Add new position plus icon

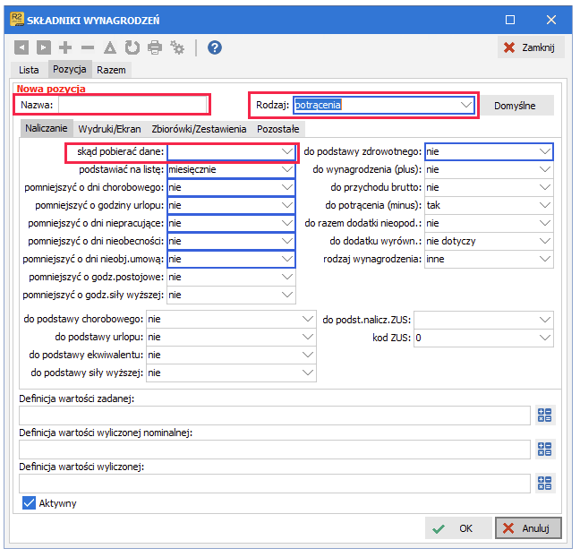65,47
